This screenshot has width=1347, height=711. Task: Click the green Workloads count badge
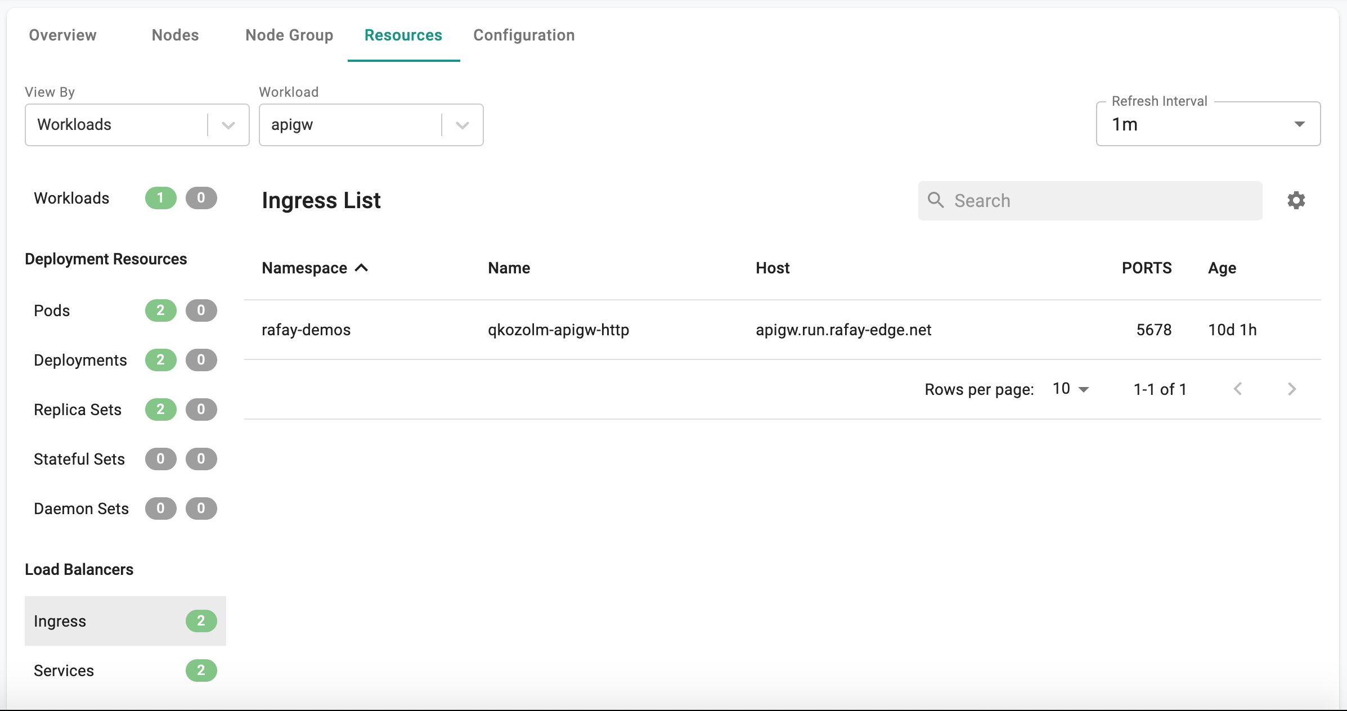[161, 198]
